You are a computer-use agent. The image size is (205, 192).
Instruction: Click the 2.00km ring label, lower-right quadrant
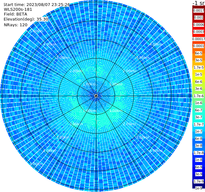pos(129,124)
